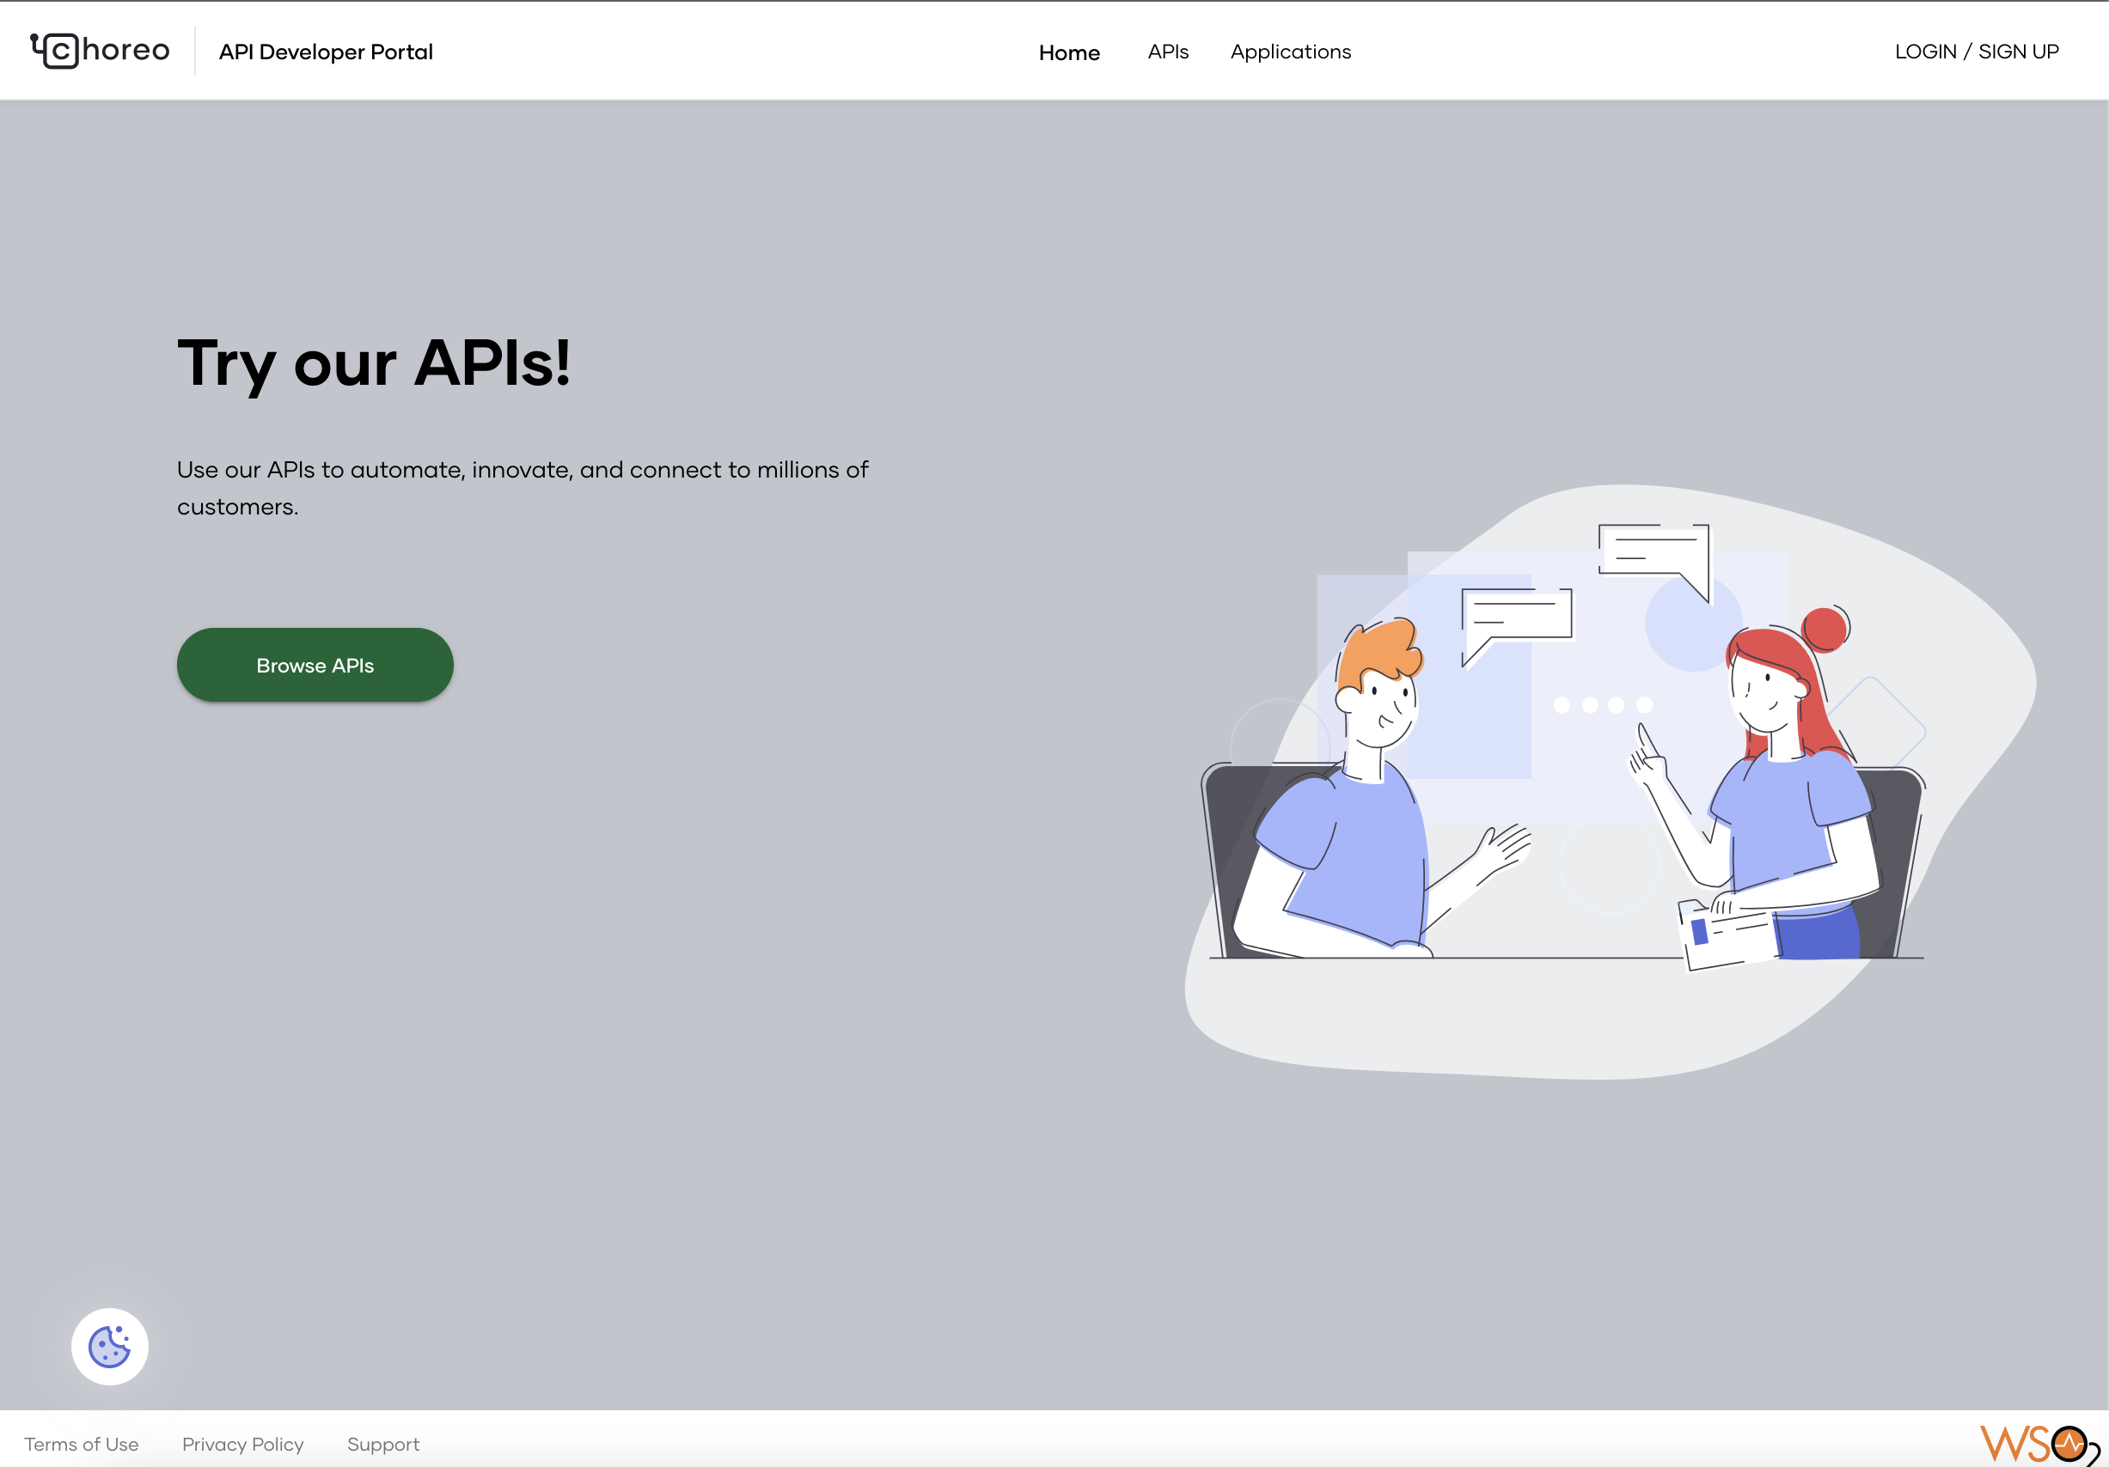2109x1467 pixels.
Task: Click the Choreo logo in the header
Action: [101, 51]
